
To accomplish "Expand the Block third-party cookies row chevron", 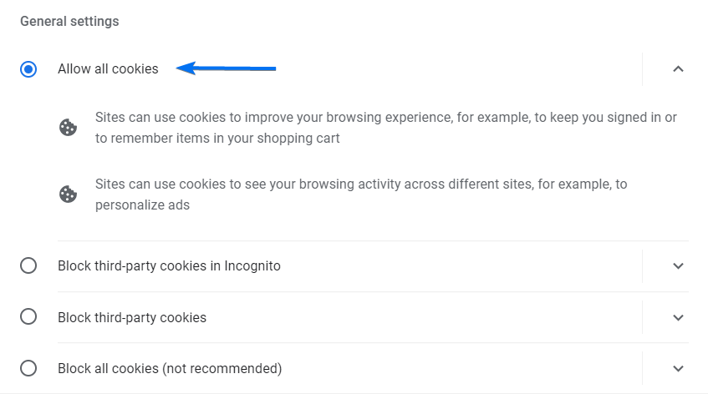I will (x=678, y=317).
